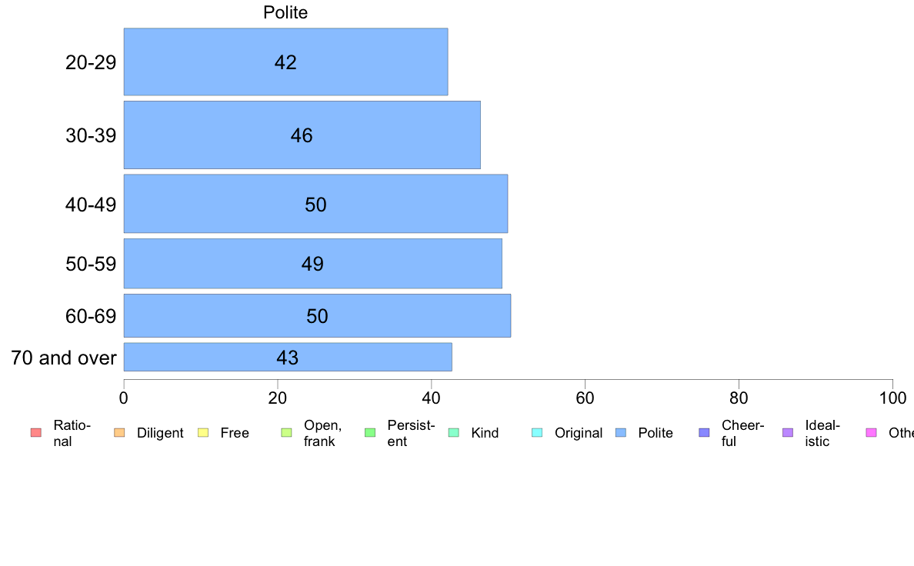Click the green Persistent legend swatch

(x=370, y=432)
